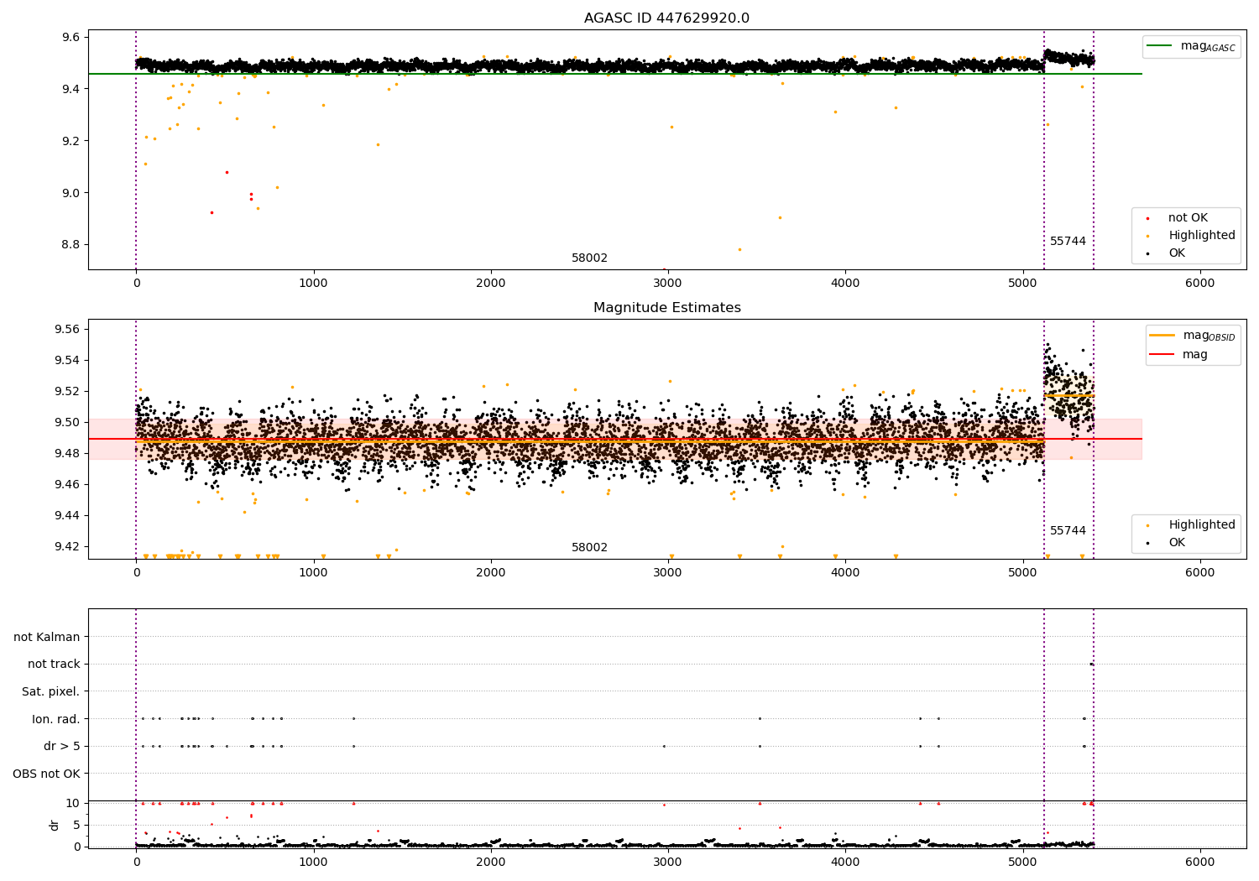The width and height of the screenshot is (1259, 881).
Task: Click the 55744 annotation in the top plot
Action: click(x=1068, y=241)
